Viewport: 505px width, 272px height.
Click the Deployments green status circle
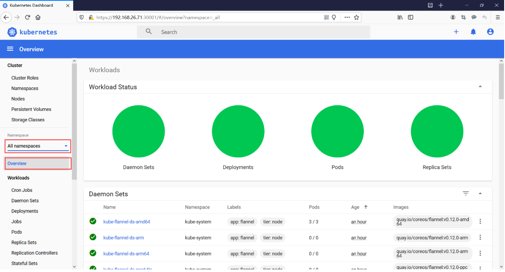(238, 131)
